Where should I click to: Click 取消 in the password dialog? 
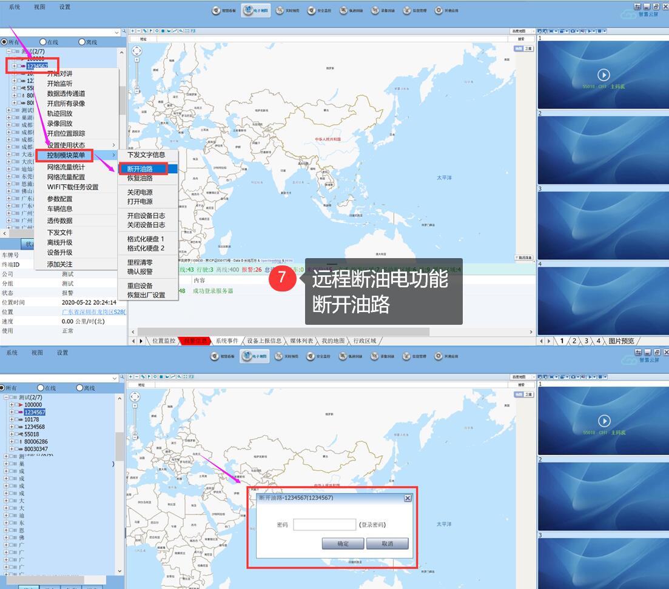[x=387, y=544]
